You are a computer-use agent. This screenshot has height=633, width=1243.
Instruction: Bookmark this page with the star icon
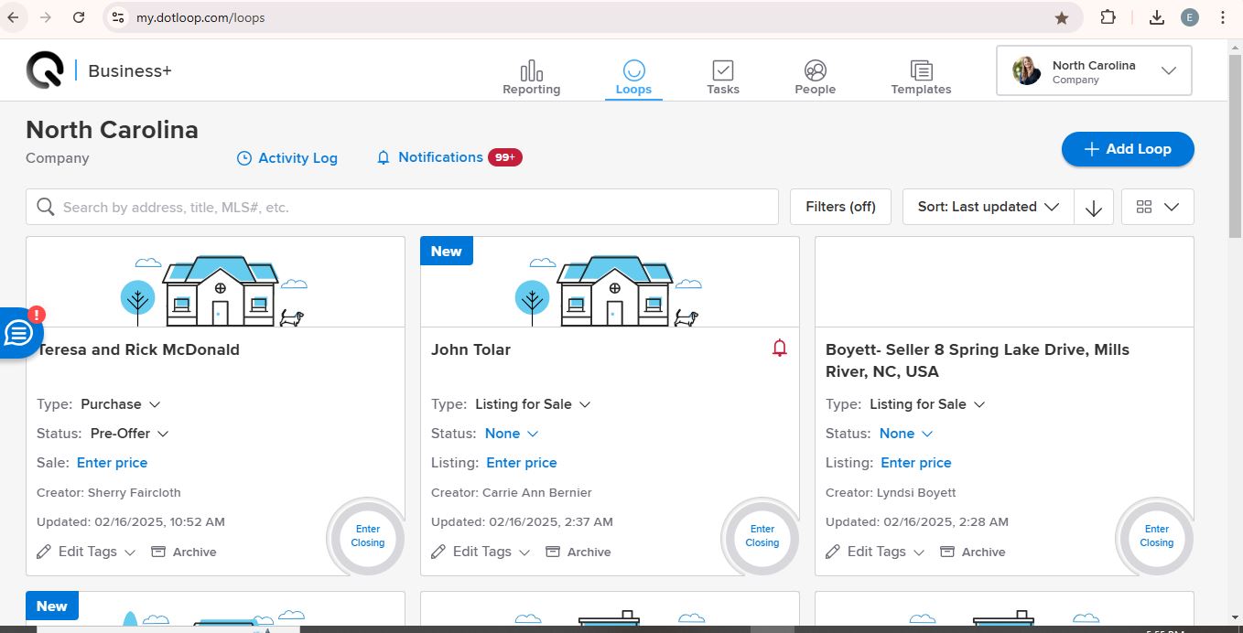(x=1062, y=17)
